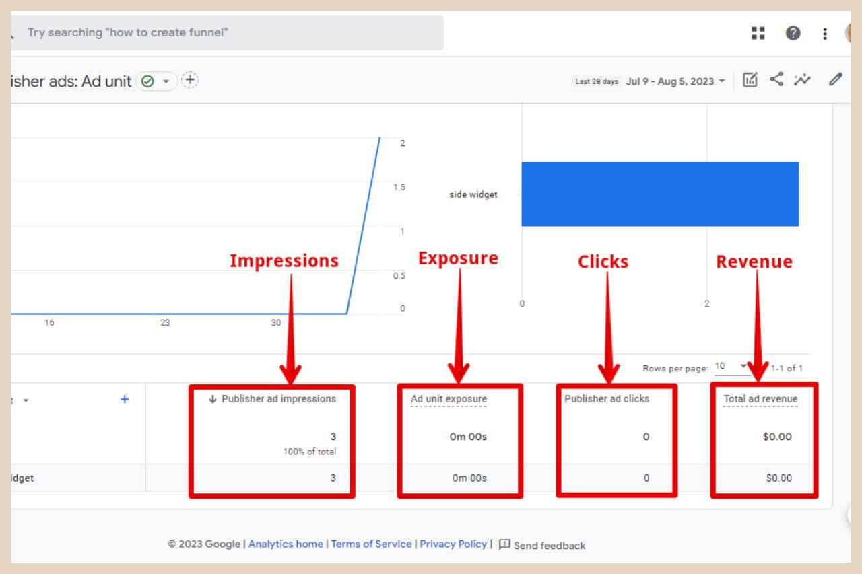Open the Analytics home link
The height and width of the screenshot is (574, 862).
coord(286,544)
